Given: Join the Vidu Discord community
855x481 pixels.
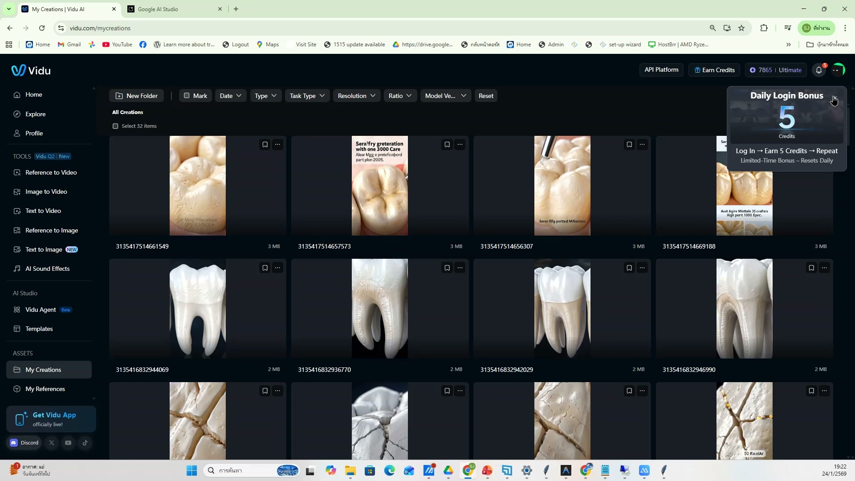Looking at the screenshot, I should click(24, 442).
